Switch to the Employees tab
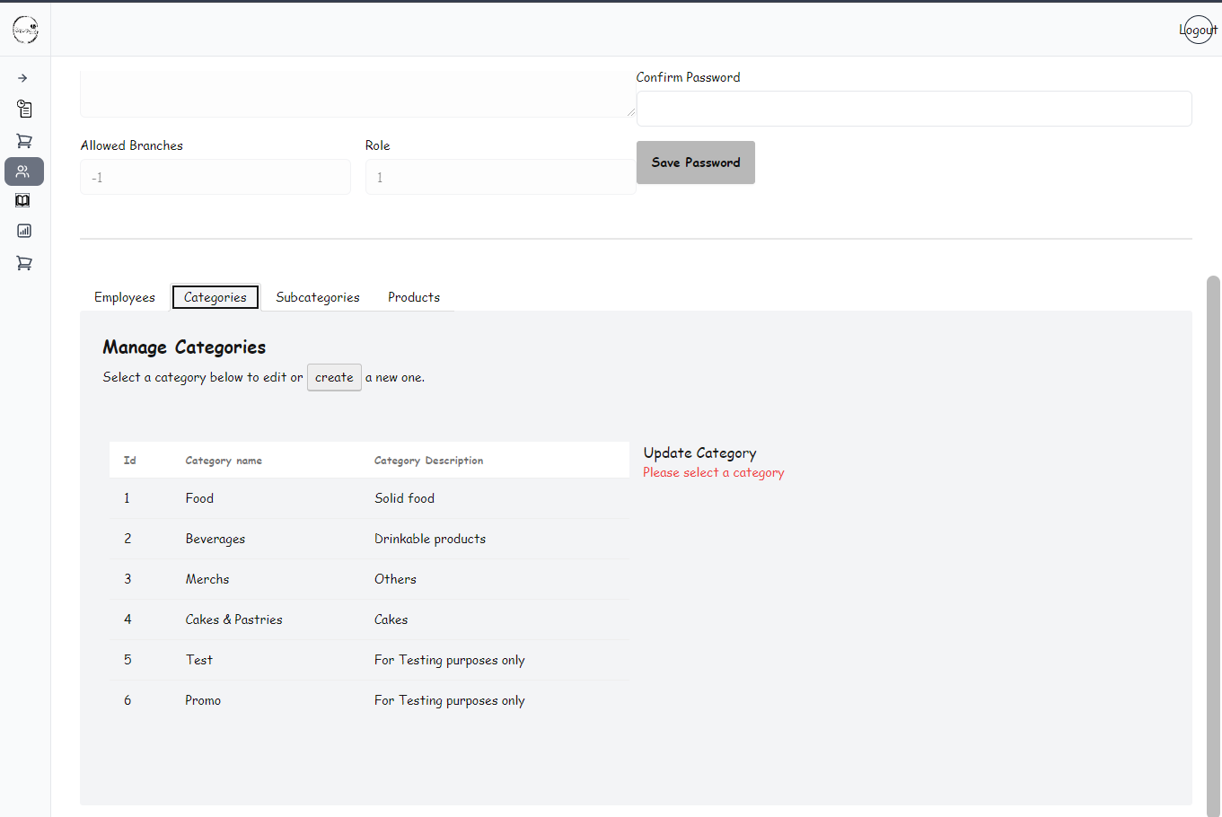The height and width of the screenshot is (817, 1222). 124,296
